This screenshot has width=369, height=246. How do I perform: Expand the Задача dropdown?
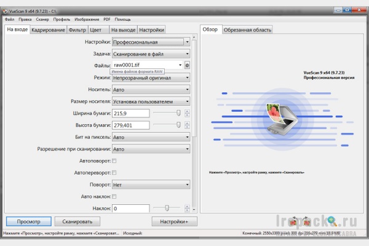click(x=151, y=54)
